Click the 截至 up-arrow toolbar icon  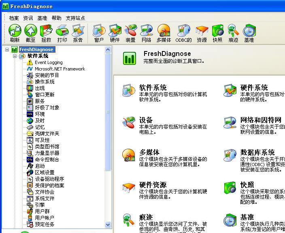tap(30, 30)
